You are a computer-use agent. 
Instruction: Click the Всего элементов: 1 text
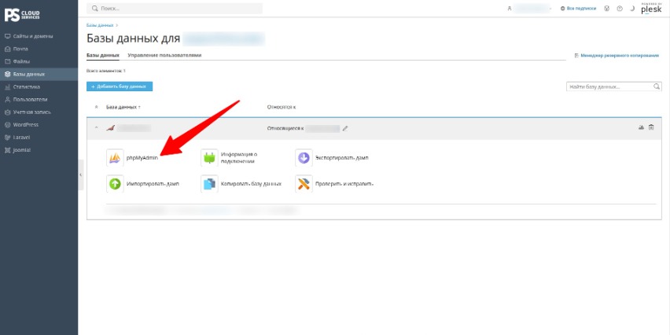click(106, 71)
